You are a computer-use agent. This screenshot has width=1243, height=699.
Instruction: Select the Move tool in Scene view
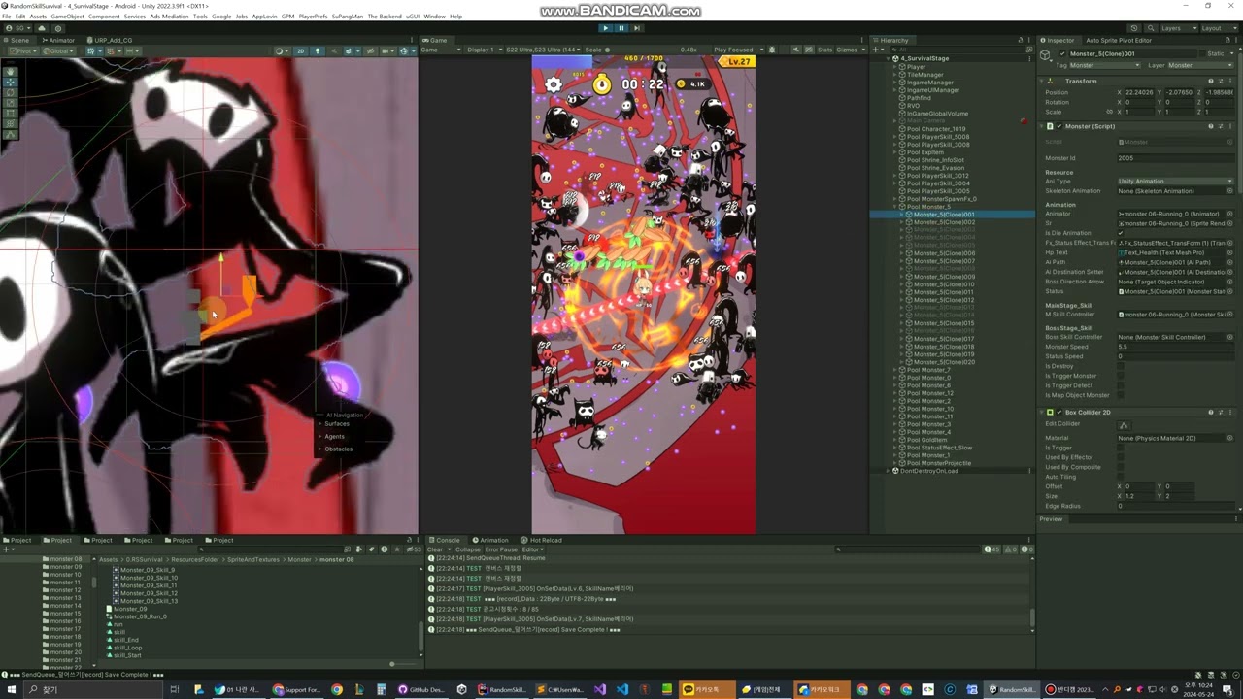click(x=11, y=82)
